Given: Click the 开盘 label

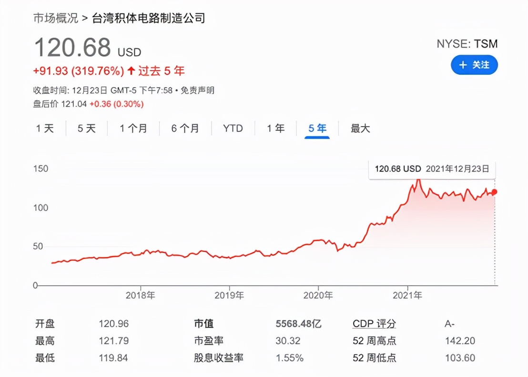Looking at the screenshot, I should (45, 324).
